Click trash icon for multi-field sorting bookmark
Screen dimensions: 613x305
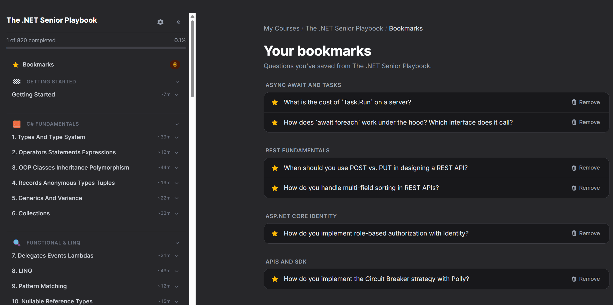click(574, 188)
